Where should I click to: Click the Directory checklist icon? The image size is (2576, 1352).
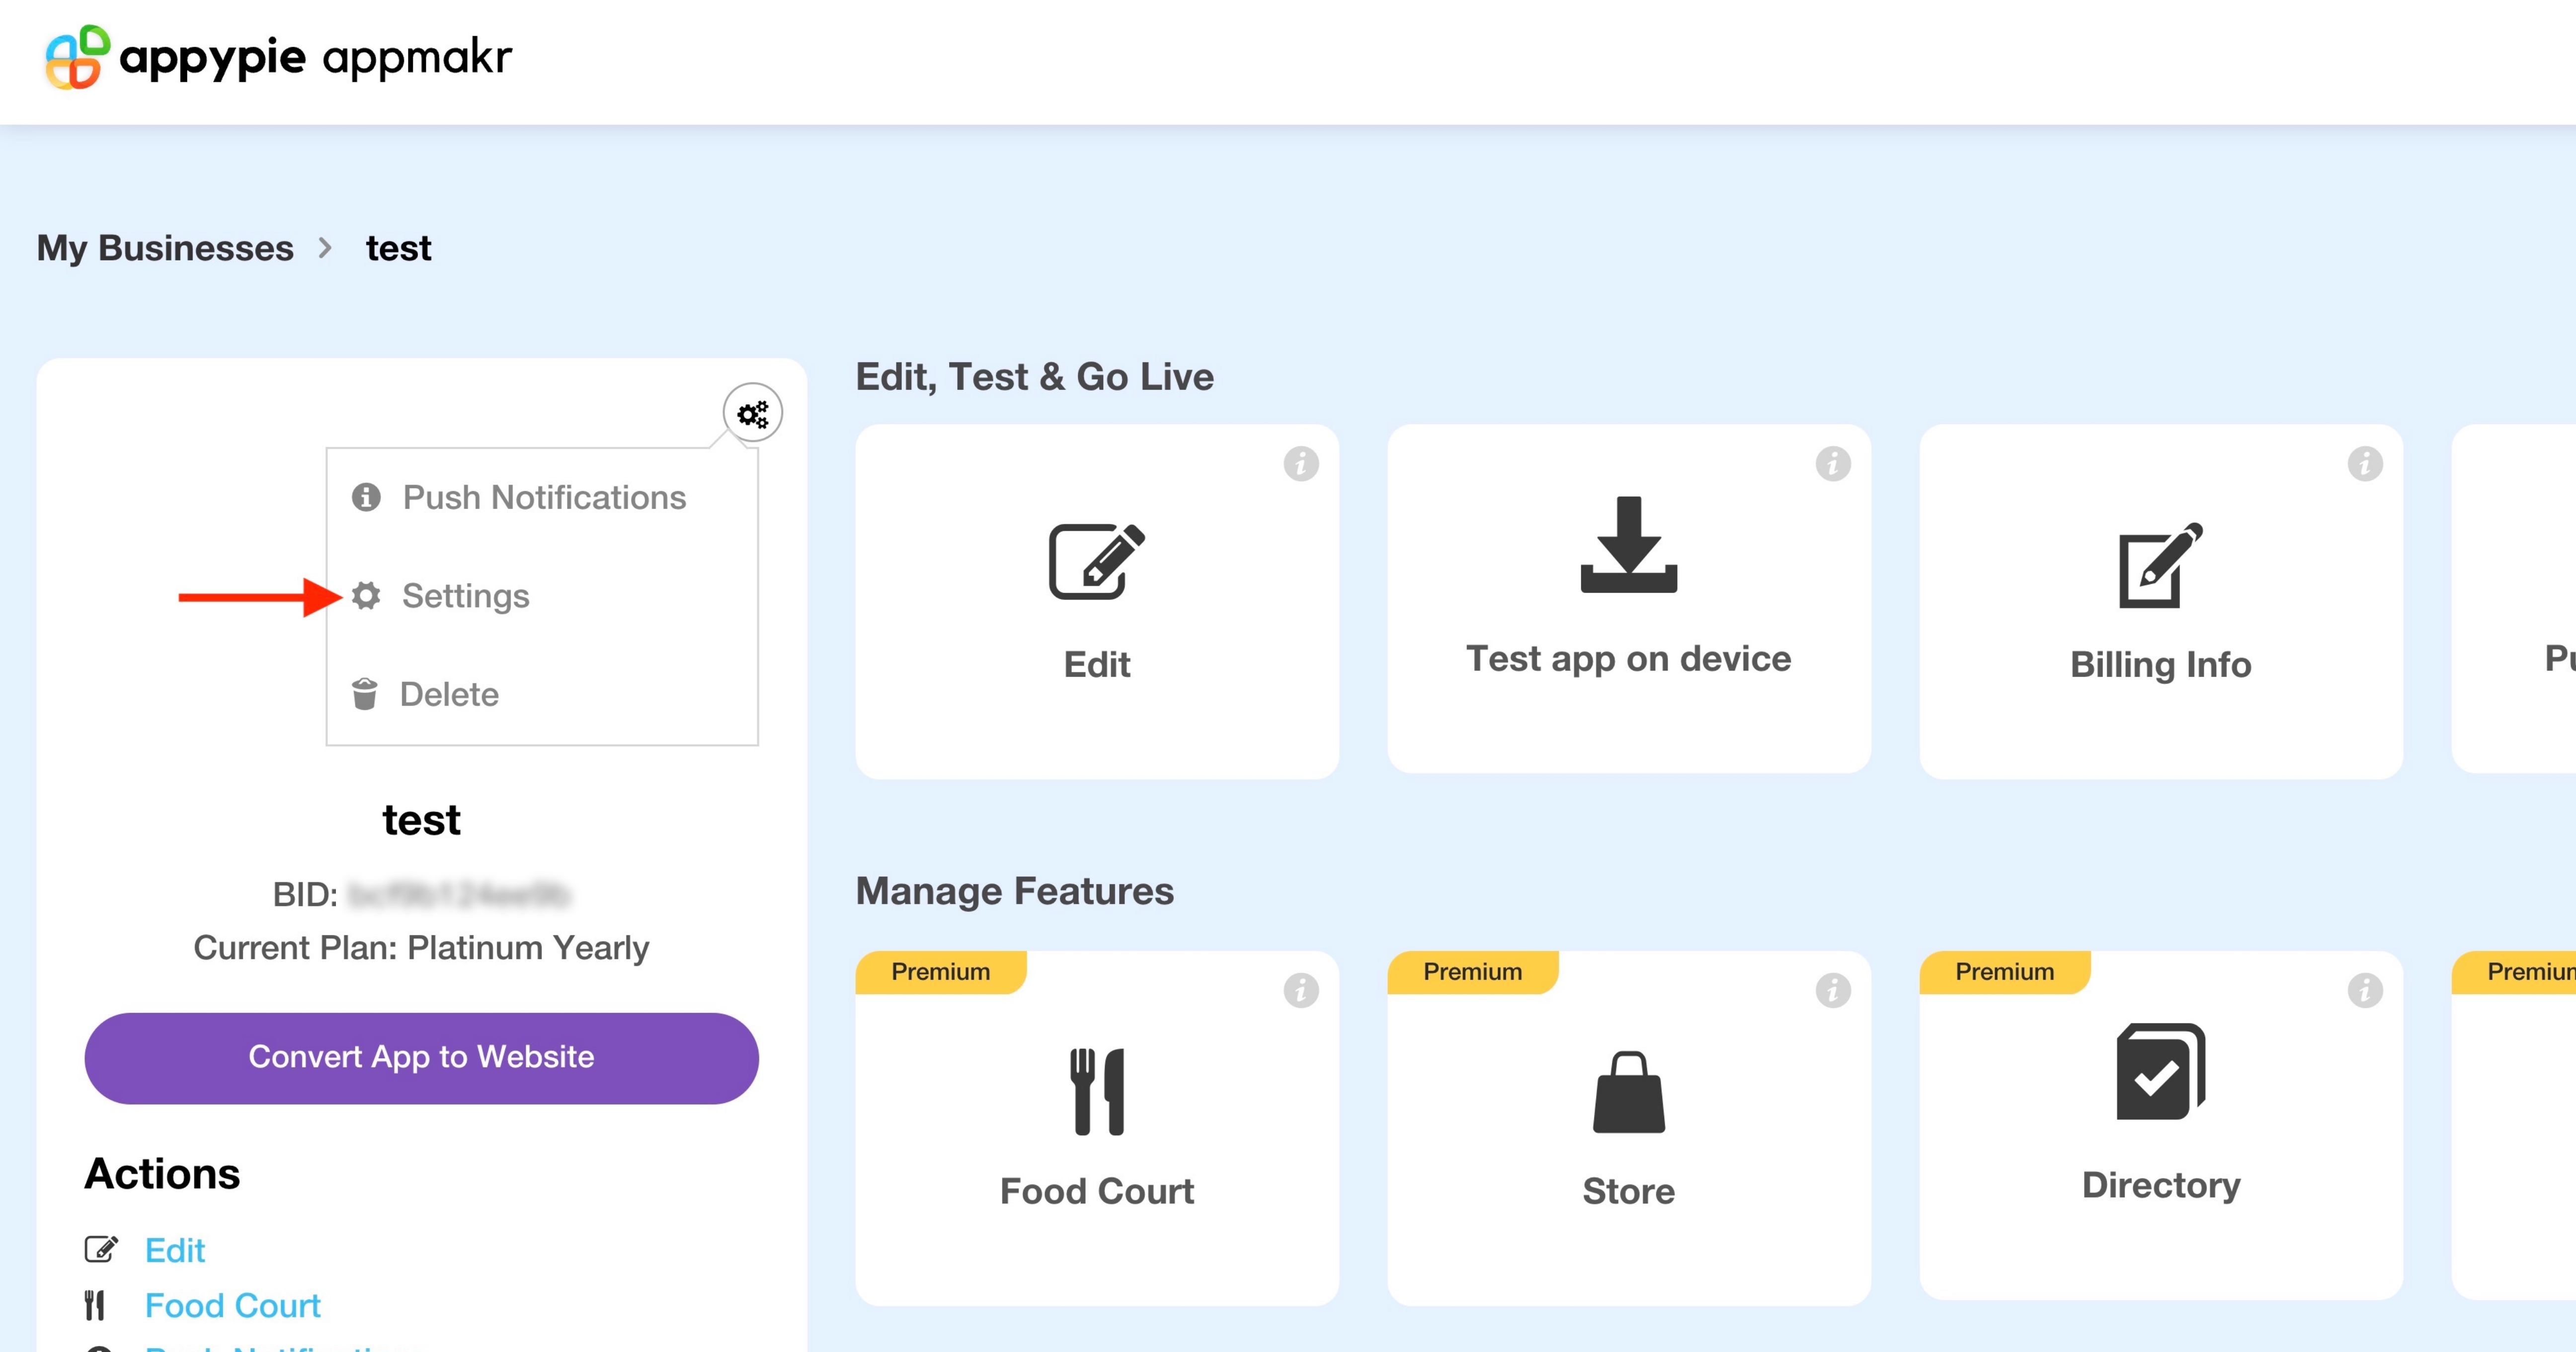[x=2161, y=1072]
